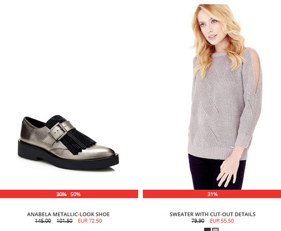Click the crossed-out 79.90 sweater price
Screen dimensions: 281x231
[x=198, y=220]
